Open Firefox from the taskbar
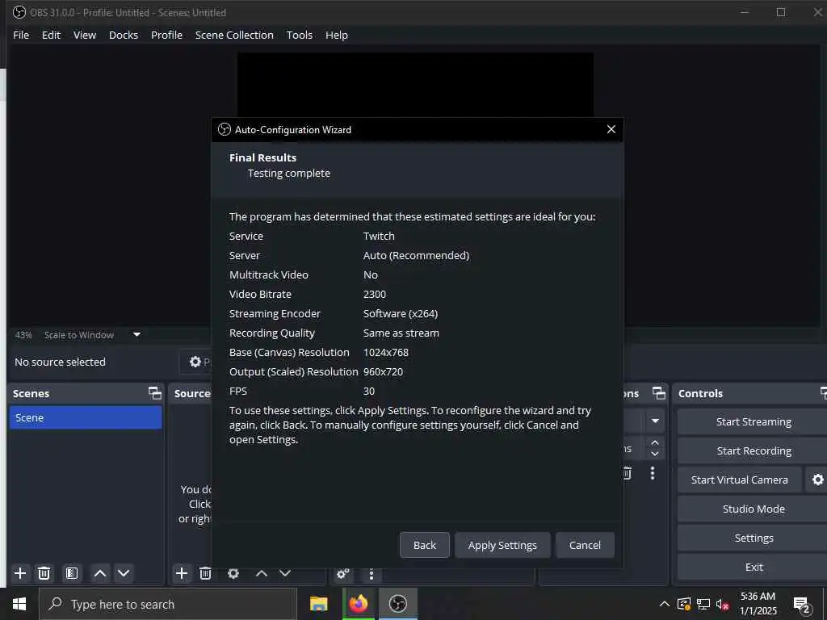827x620 pixels. pos(359,604)
